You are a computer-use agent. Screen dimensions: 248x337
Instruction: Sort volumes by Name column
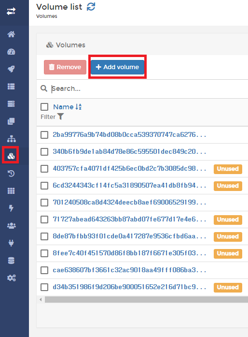coord(67,107)
